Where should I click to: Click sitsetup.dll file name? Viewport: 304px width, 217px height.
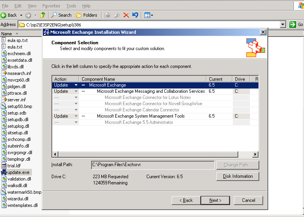(x=18, y=133)
